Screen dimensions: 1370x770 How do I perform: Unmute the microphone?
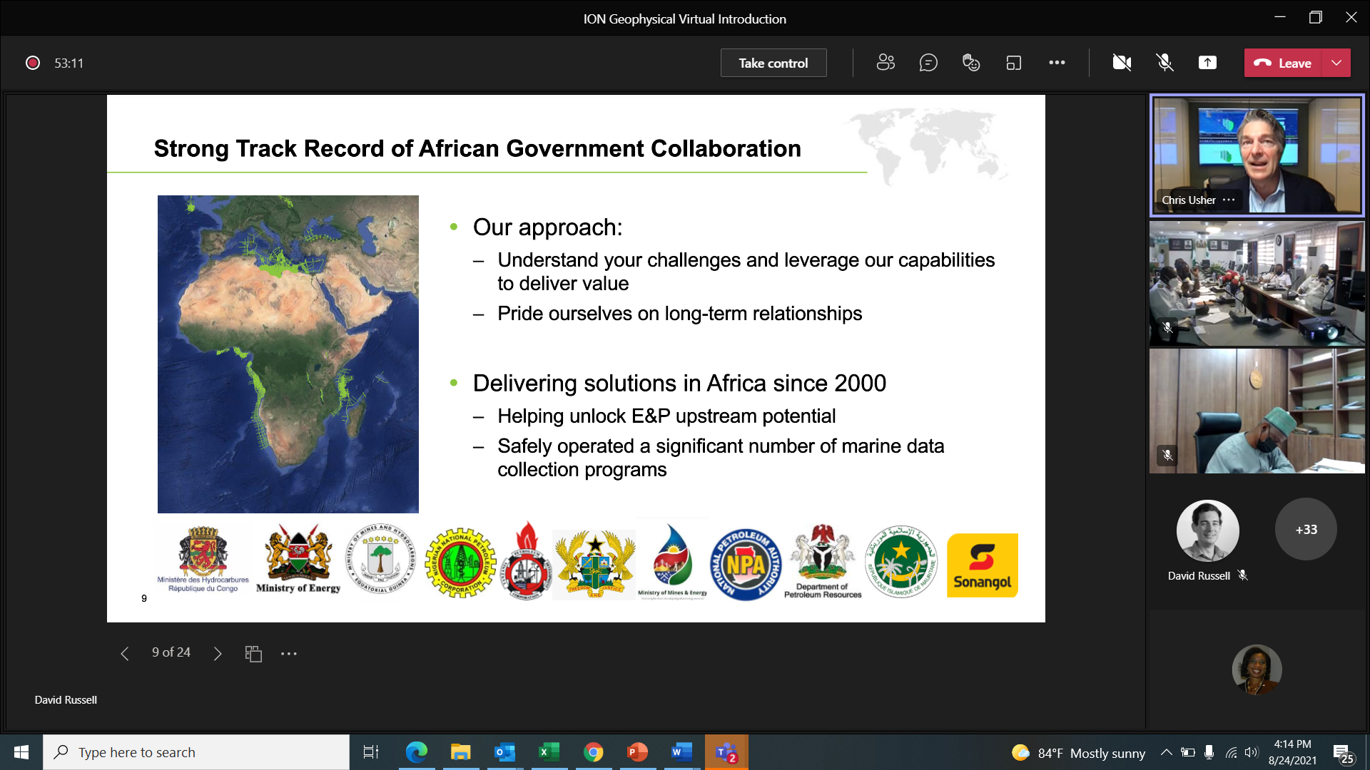pyautogui.click(x=1164, y=63)
